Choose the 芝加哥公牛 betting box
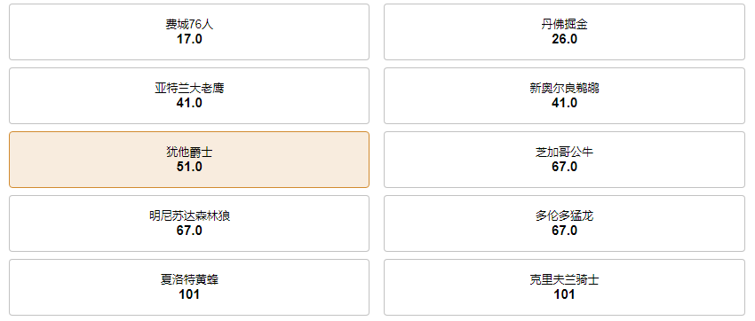755x321 pixels. (564, 160)
